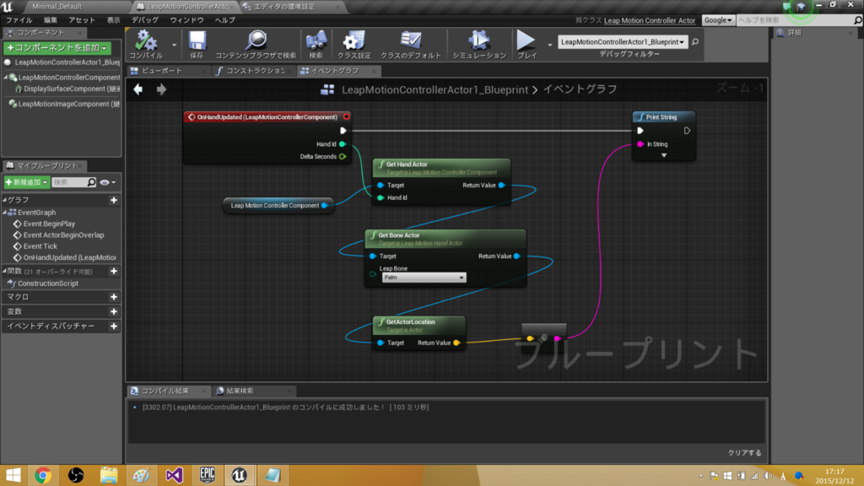Click the Delta Seconds output pin
Screen dimensions: 864x486
pyautogui.click(x=343, y=156)
